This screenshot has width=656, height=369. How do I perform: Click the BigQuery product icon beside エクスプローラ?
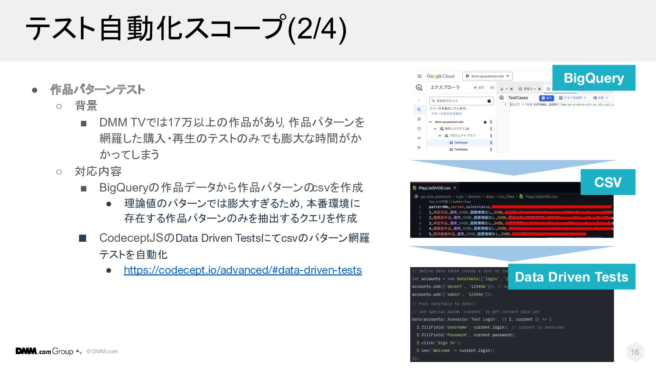click(x=419, y=87)
